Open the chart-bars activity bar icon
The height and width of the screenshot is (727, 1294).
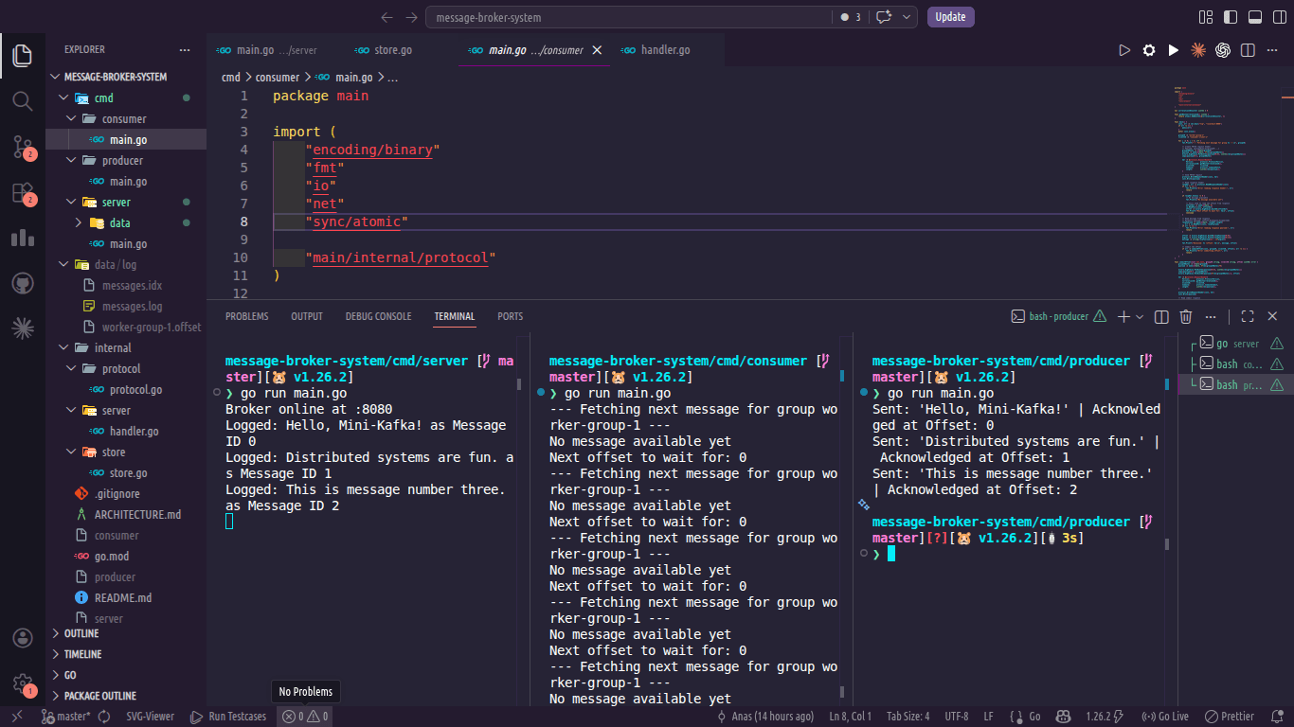[x=22, y=238]
